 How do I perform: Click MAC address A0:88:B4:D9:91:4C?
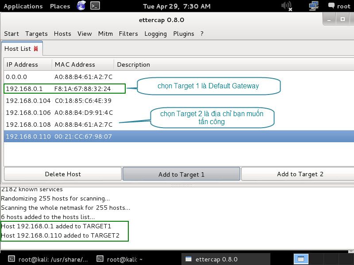click(84, 113)
